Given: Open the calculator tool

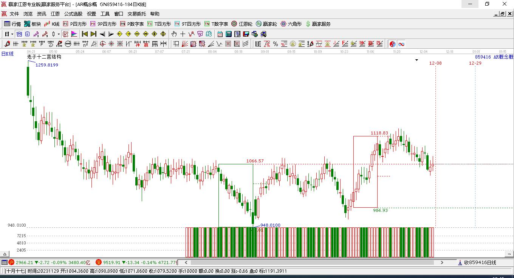Looking at the screenshot, I should pyautogui.click(x=228, y=34).
